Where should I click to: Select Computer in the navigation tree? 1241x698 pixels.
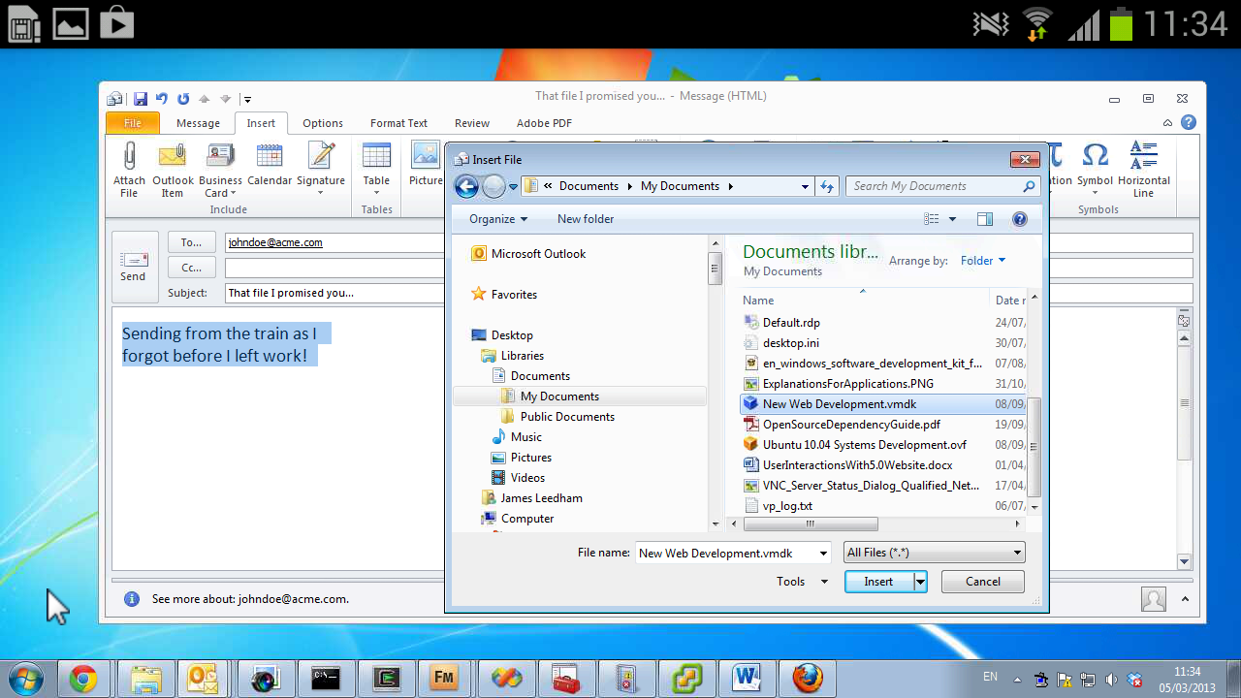click(527, 519)
